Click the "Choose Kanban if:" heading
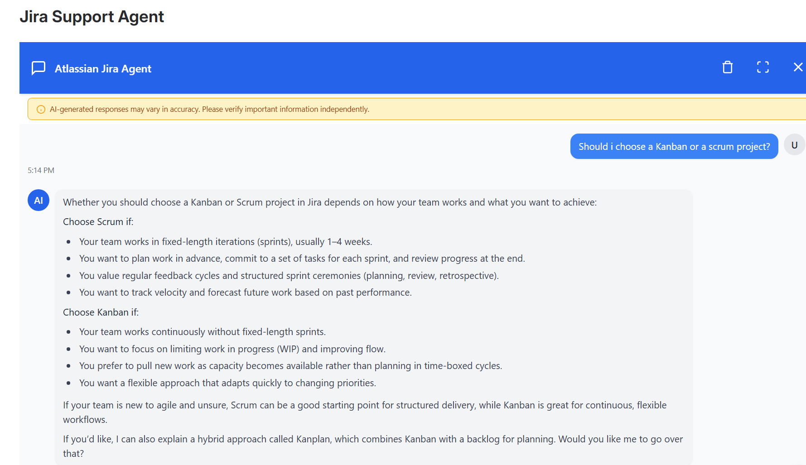 101,312
